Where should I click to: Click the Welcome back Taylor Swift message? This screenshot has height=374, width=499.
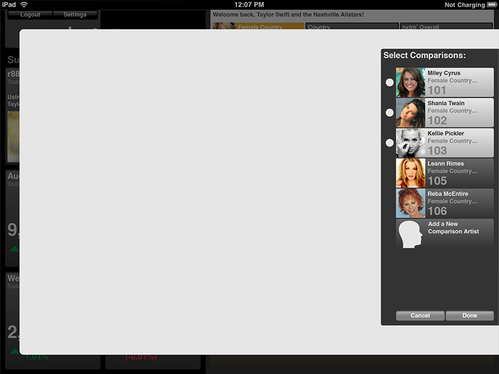tap(288, 15)
